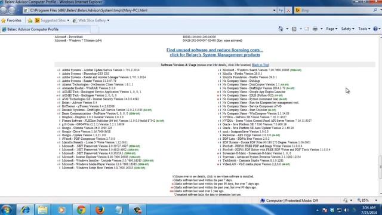
Task: Open a new blank tab
Action: (94, 29)
